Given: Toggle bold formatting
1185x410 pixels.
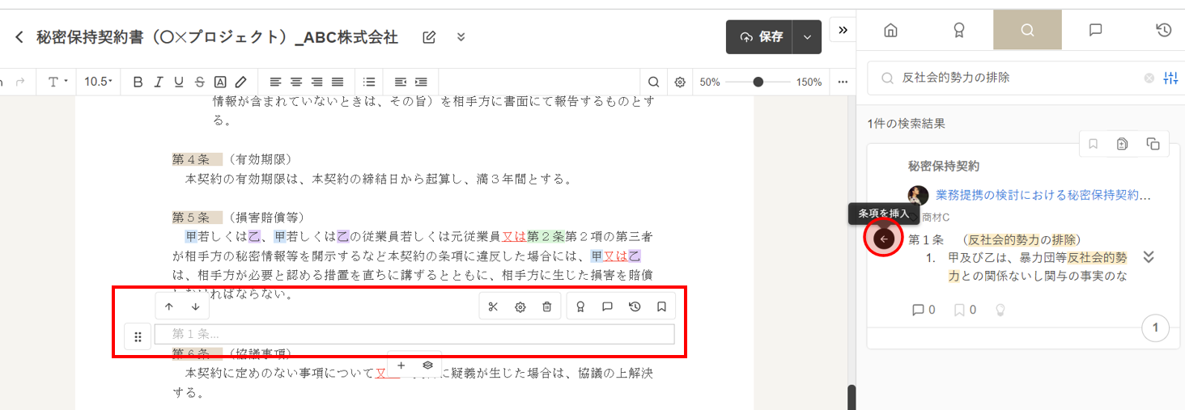Looking at the screenshot, I should pyautogui.click(x=138, y=82).
